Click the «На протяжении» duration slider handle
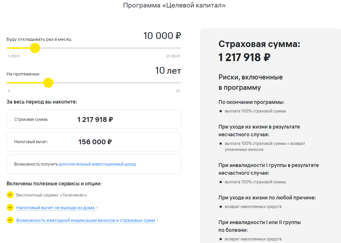 48,83
